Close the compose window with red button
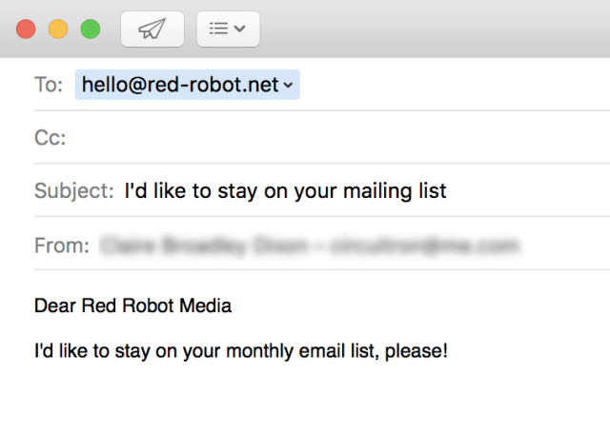610x433 pixels. point(26,30)
